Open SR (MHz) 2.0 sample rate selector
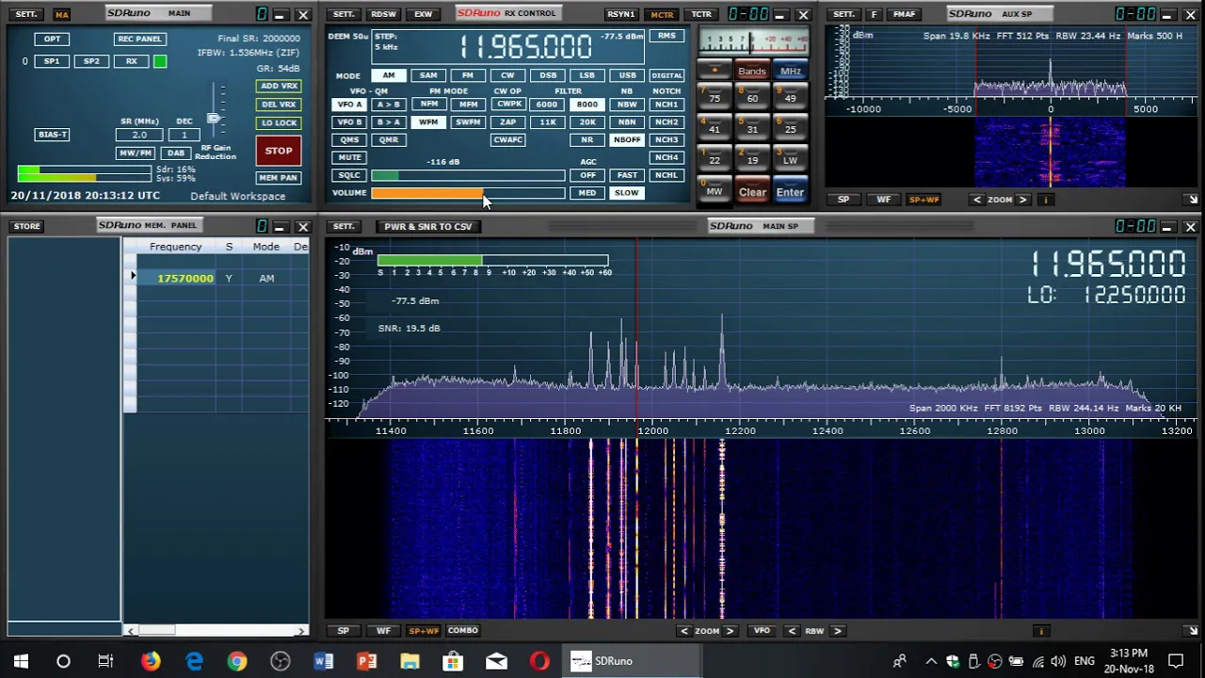 pos(139,135)
